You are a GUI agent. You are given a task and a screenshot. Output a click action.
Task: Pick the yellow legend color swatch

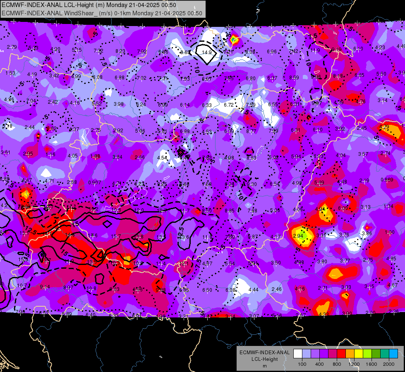click(x=359, y=354)
